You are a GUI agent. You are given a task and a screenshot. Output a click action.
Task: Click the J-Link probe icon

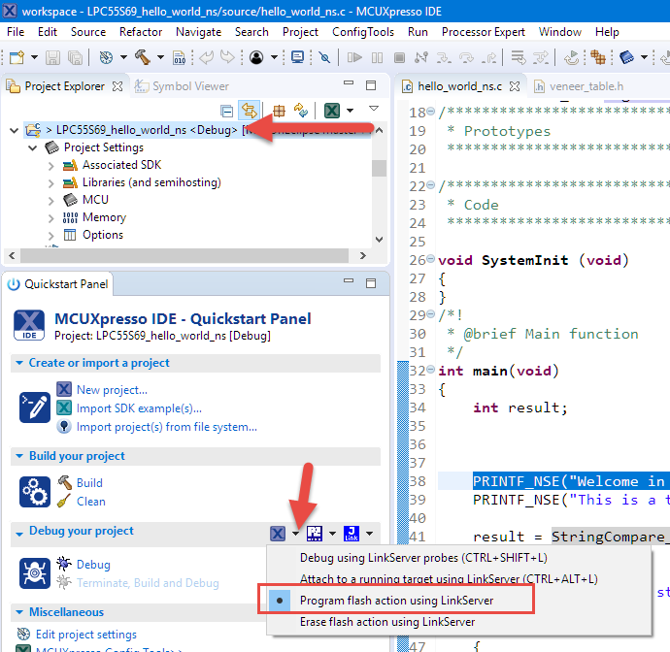pos(352,533)
